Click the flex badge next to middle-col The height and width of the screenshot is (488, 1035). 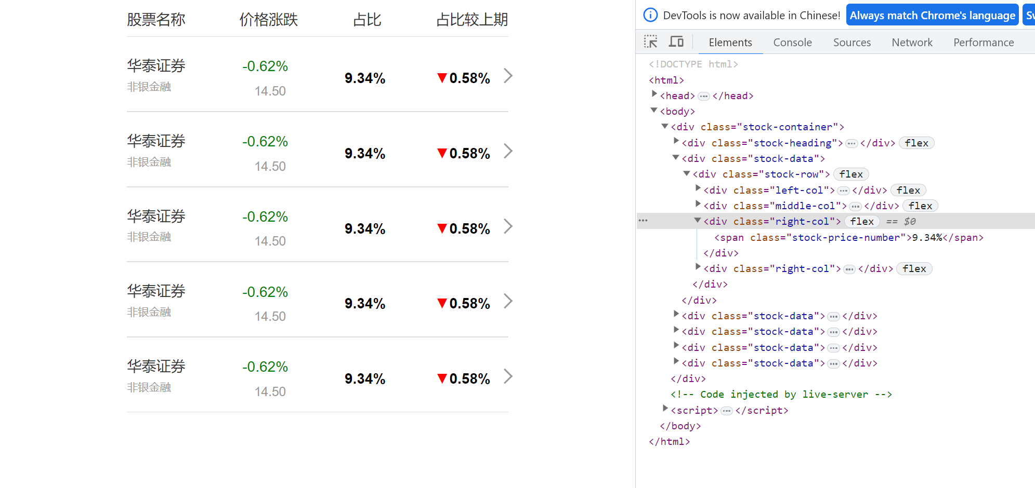(920, 206)
